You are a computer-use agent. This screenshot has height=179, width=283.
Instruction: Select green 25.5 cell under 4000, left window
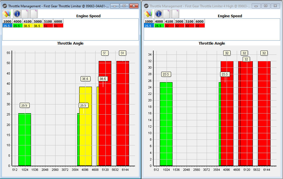click(18, 26)
